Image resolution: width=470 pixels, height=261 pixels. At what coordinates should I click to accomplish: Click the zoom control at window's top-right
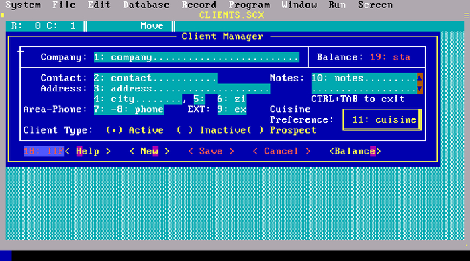tap(467, 15)
